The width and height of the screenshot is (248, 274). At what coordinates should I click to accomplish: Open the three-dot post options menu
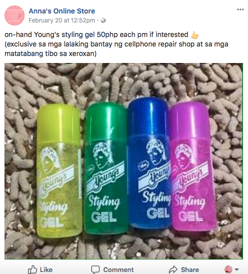click(240, 9)
